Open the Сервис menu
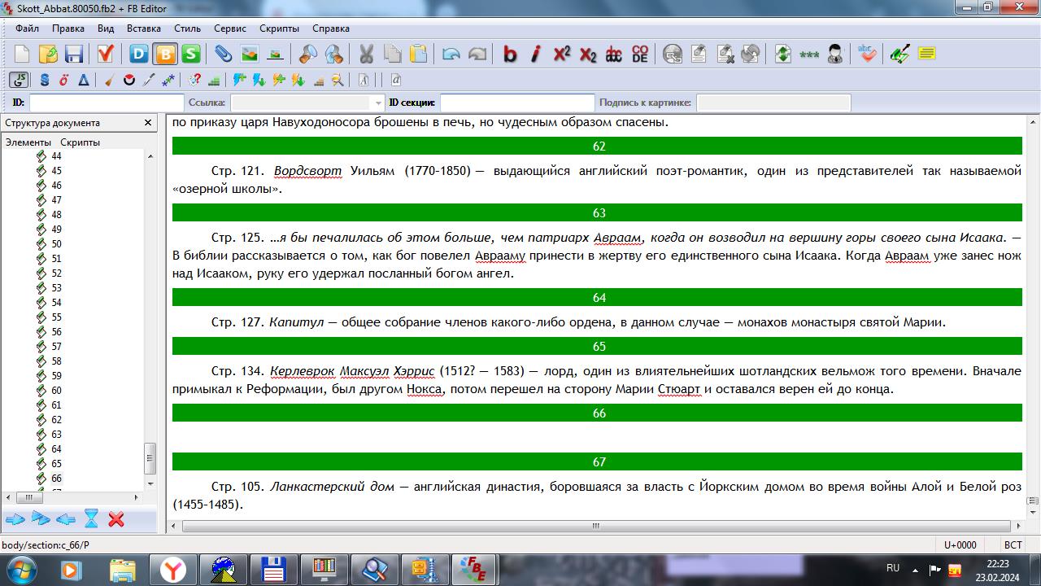Image resolution: width=1041 pixels, height=586 pixels. pos(230,28)
